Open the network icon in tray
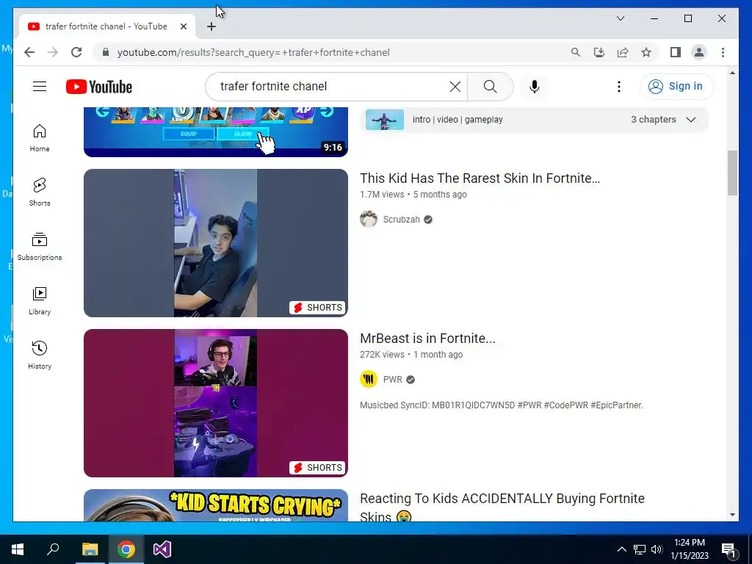Image resolution: width=752 pixels, height=564 pixels. 640,549
